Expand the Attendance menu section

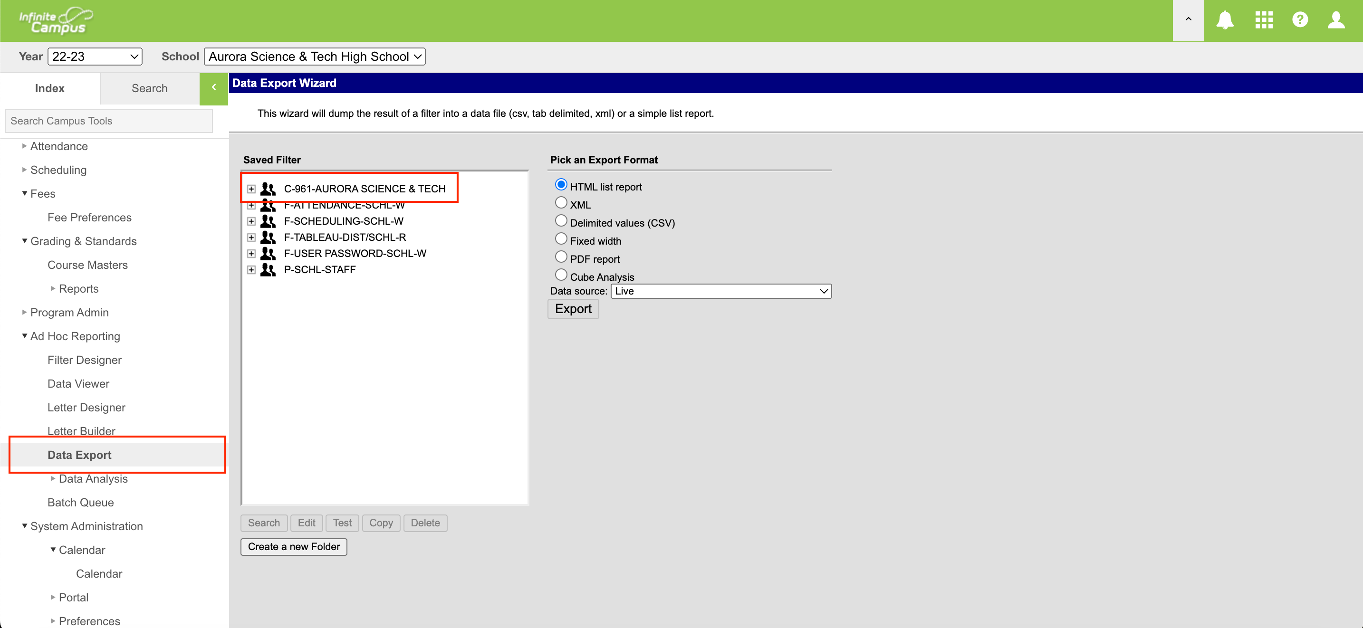(x=24, y=146)
